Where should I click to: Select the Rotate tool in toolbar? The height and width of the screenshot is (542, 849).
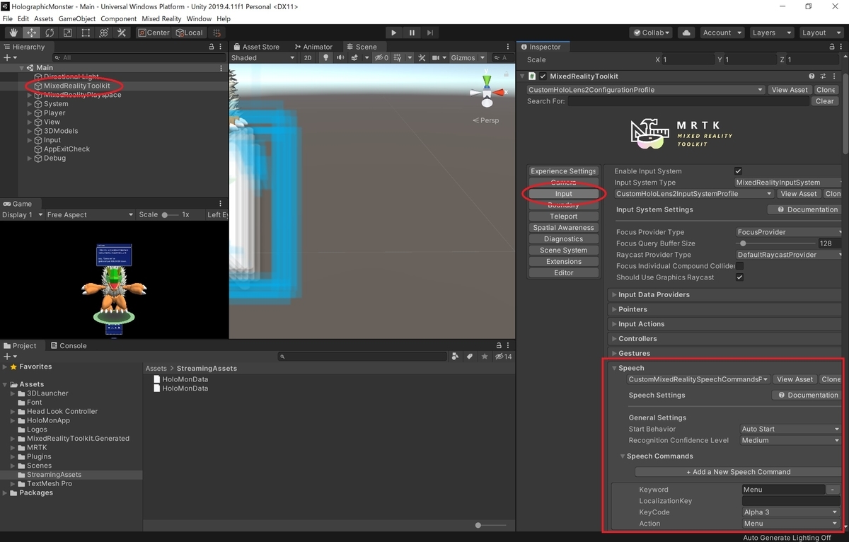(50, 33)
